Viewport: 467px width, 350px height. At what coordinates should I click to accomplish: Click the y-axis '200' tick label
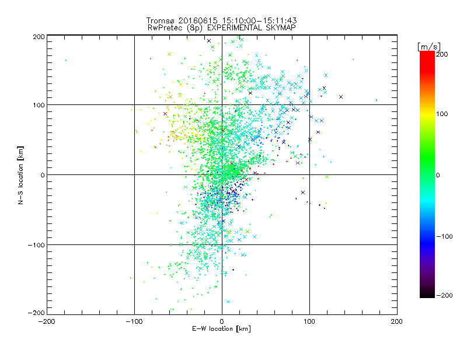point(39,37)
